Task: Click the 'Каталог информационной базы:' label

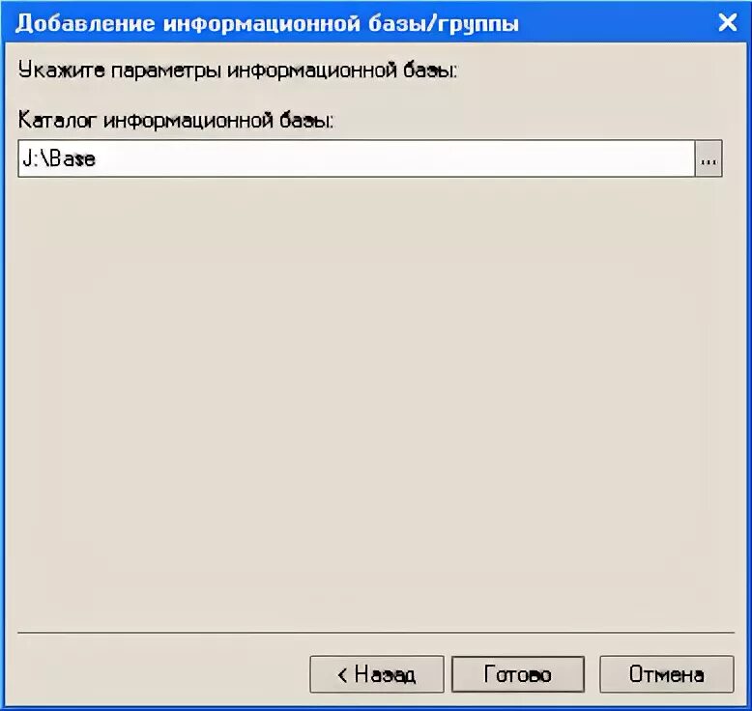Action: (176, 120)
